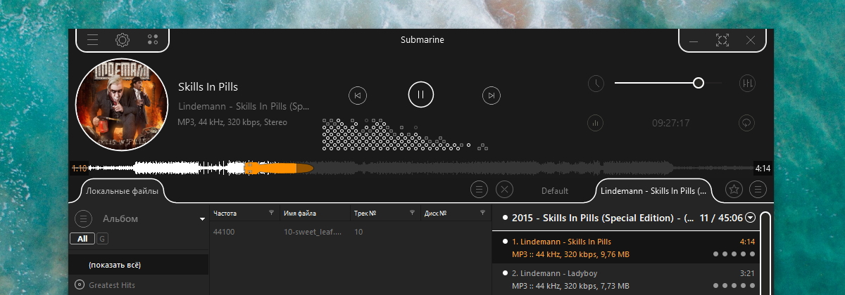845x295 pixels.
Task: Click the Skills In Pills song title
Action: click(x=208, y=87)
